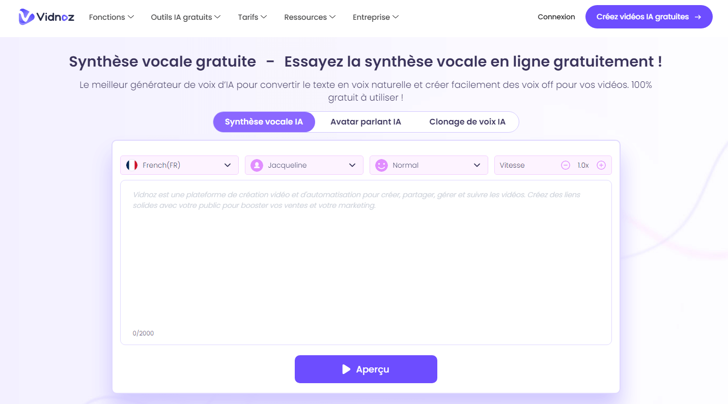
Task: Click the Vitesse 1.0x speed value
Action: [x=583, y=165]
